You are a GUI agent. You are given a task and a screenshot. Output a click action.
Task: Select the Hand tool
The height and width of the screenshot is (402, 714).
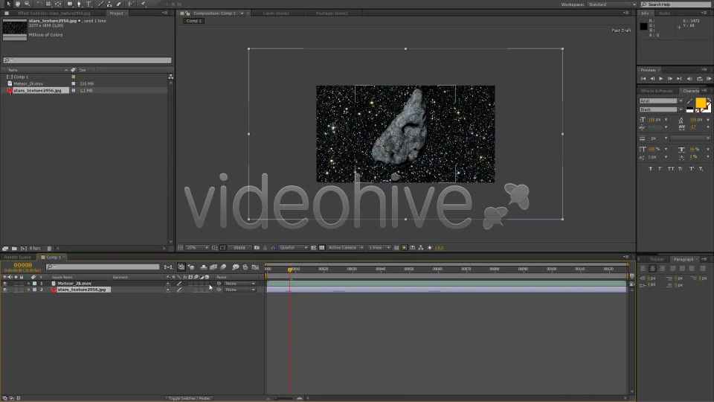click(x=18, y=4)
